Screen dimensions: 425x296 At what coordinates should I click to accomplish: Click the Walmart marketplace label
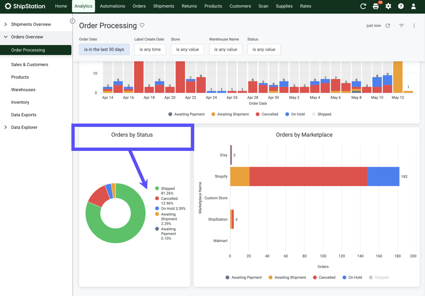point(220,241)
